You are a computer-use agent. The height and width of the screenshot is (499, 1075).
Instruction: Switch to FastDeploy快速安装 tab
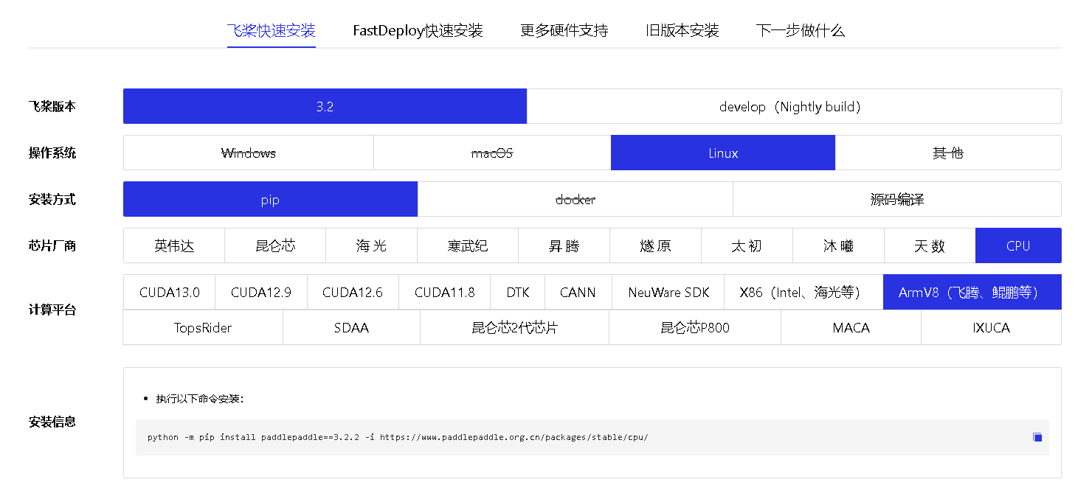point(418,30)
